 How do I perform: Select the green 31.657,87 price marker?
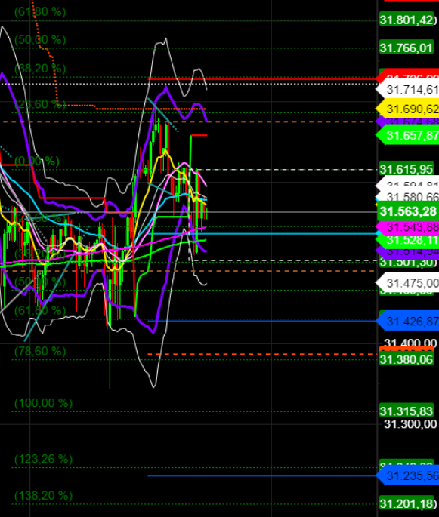click(409, 135)
